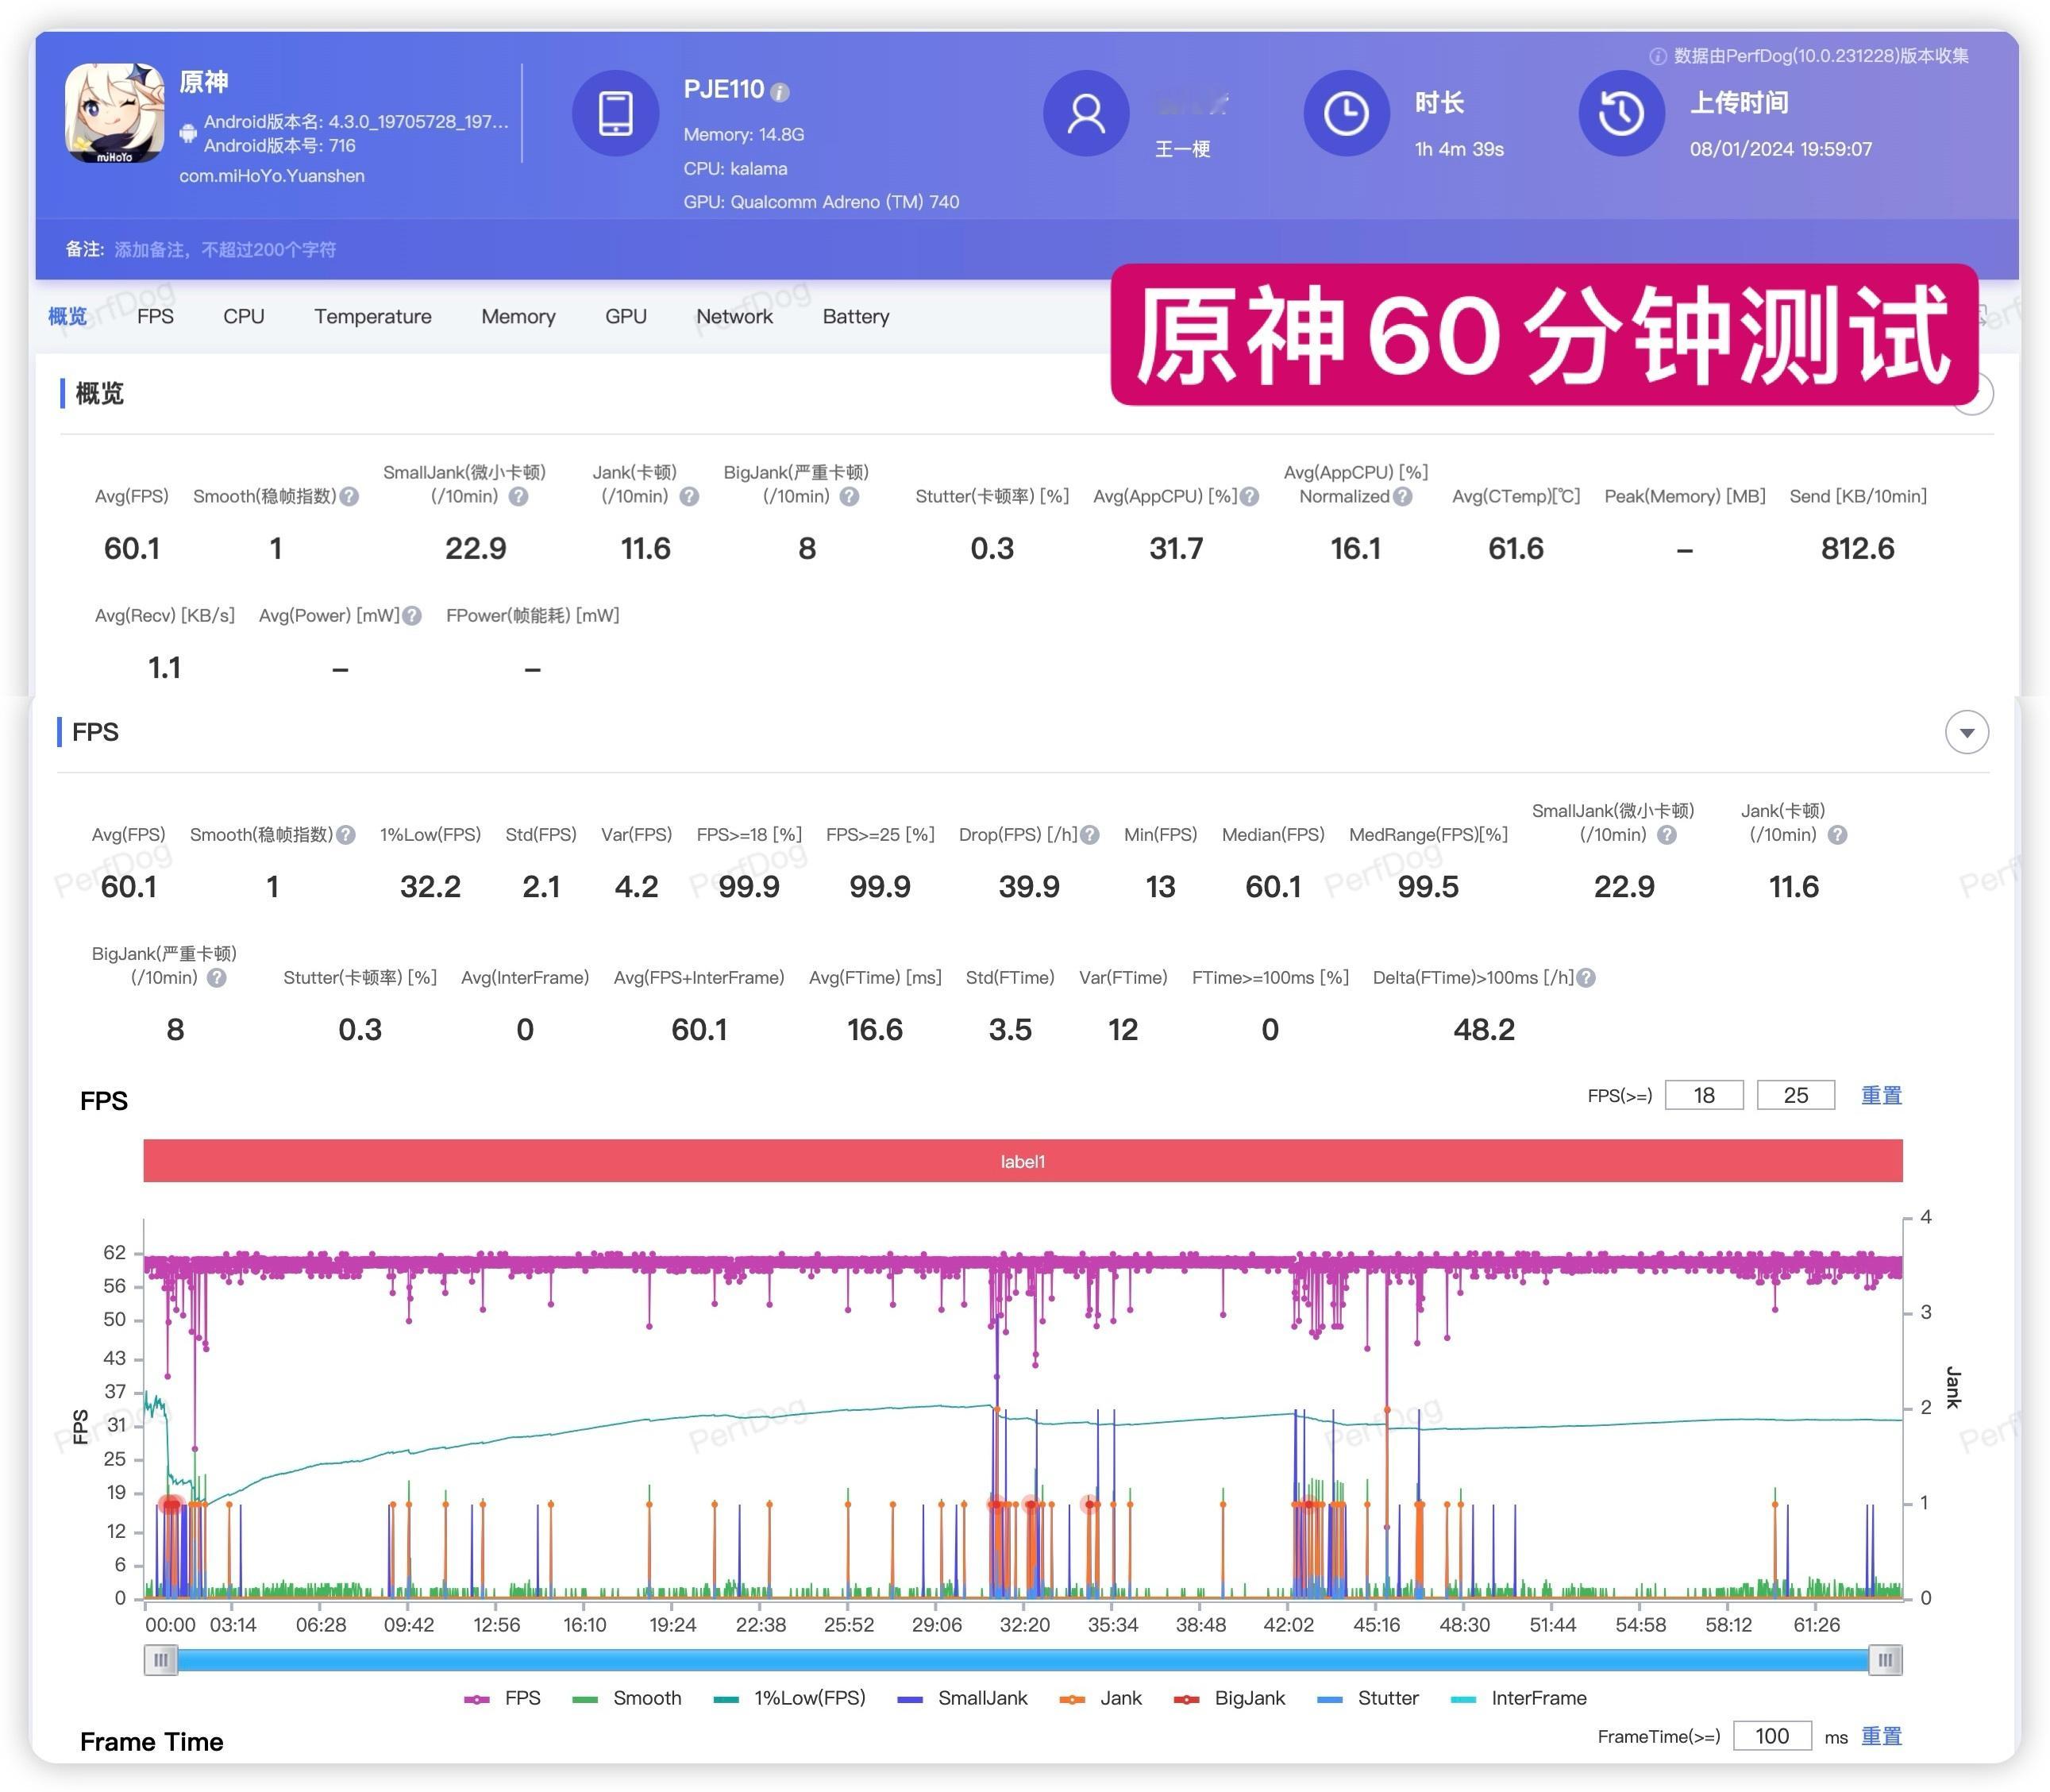Open the Battery tab
Viewport: 2050px width, 1792px height.
click(856, 316)
